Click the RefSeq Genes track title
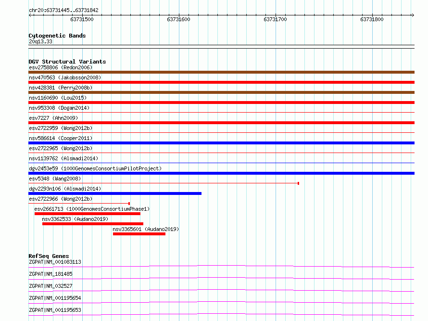The width and height of the screenshot is (428, 321). (x=49, y=256)
